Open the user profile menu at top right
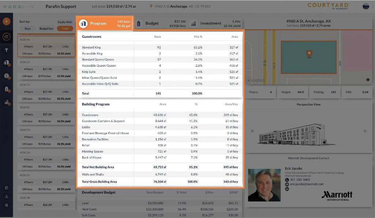 [x=365, y=6]
